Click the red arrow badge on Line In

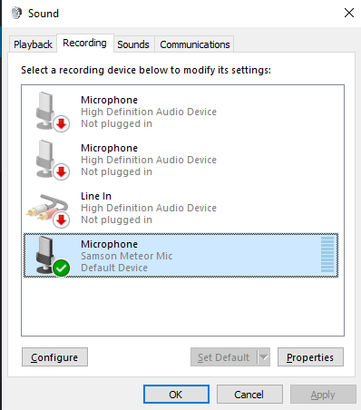pyautogui.click(x=62, y=220)
